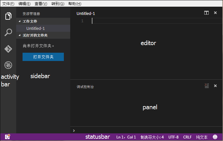Change language mode via 纯文本 in status bar
This screenshot has height=141, width=223.
tap(202, 137)
